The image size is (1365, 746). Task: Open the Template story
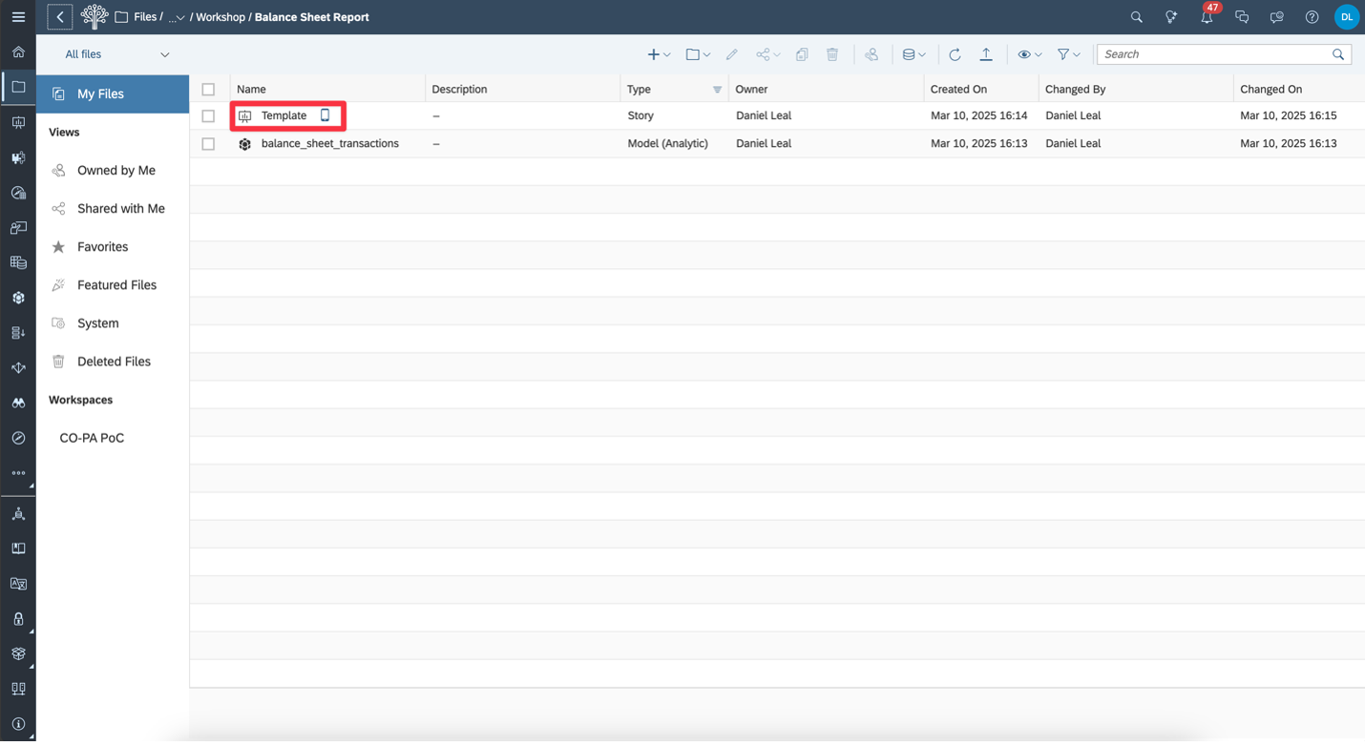[x=283, y=115]
